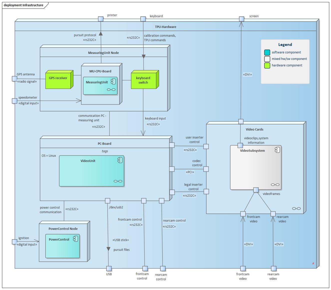The height and width of the screenshot is (290, 331).
Task: Select the /dev/usb2 port on PC-Board
Action: (x=108, y=201)
